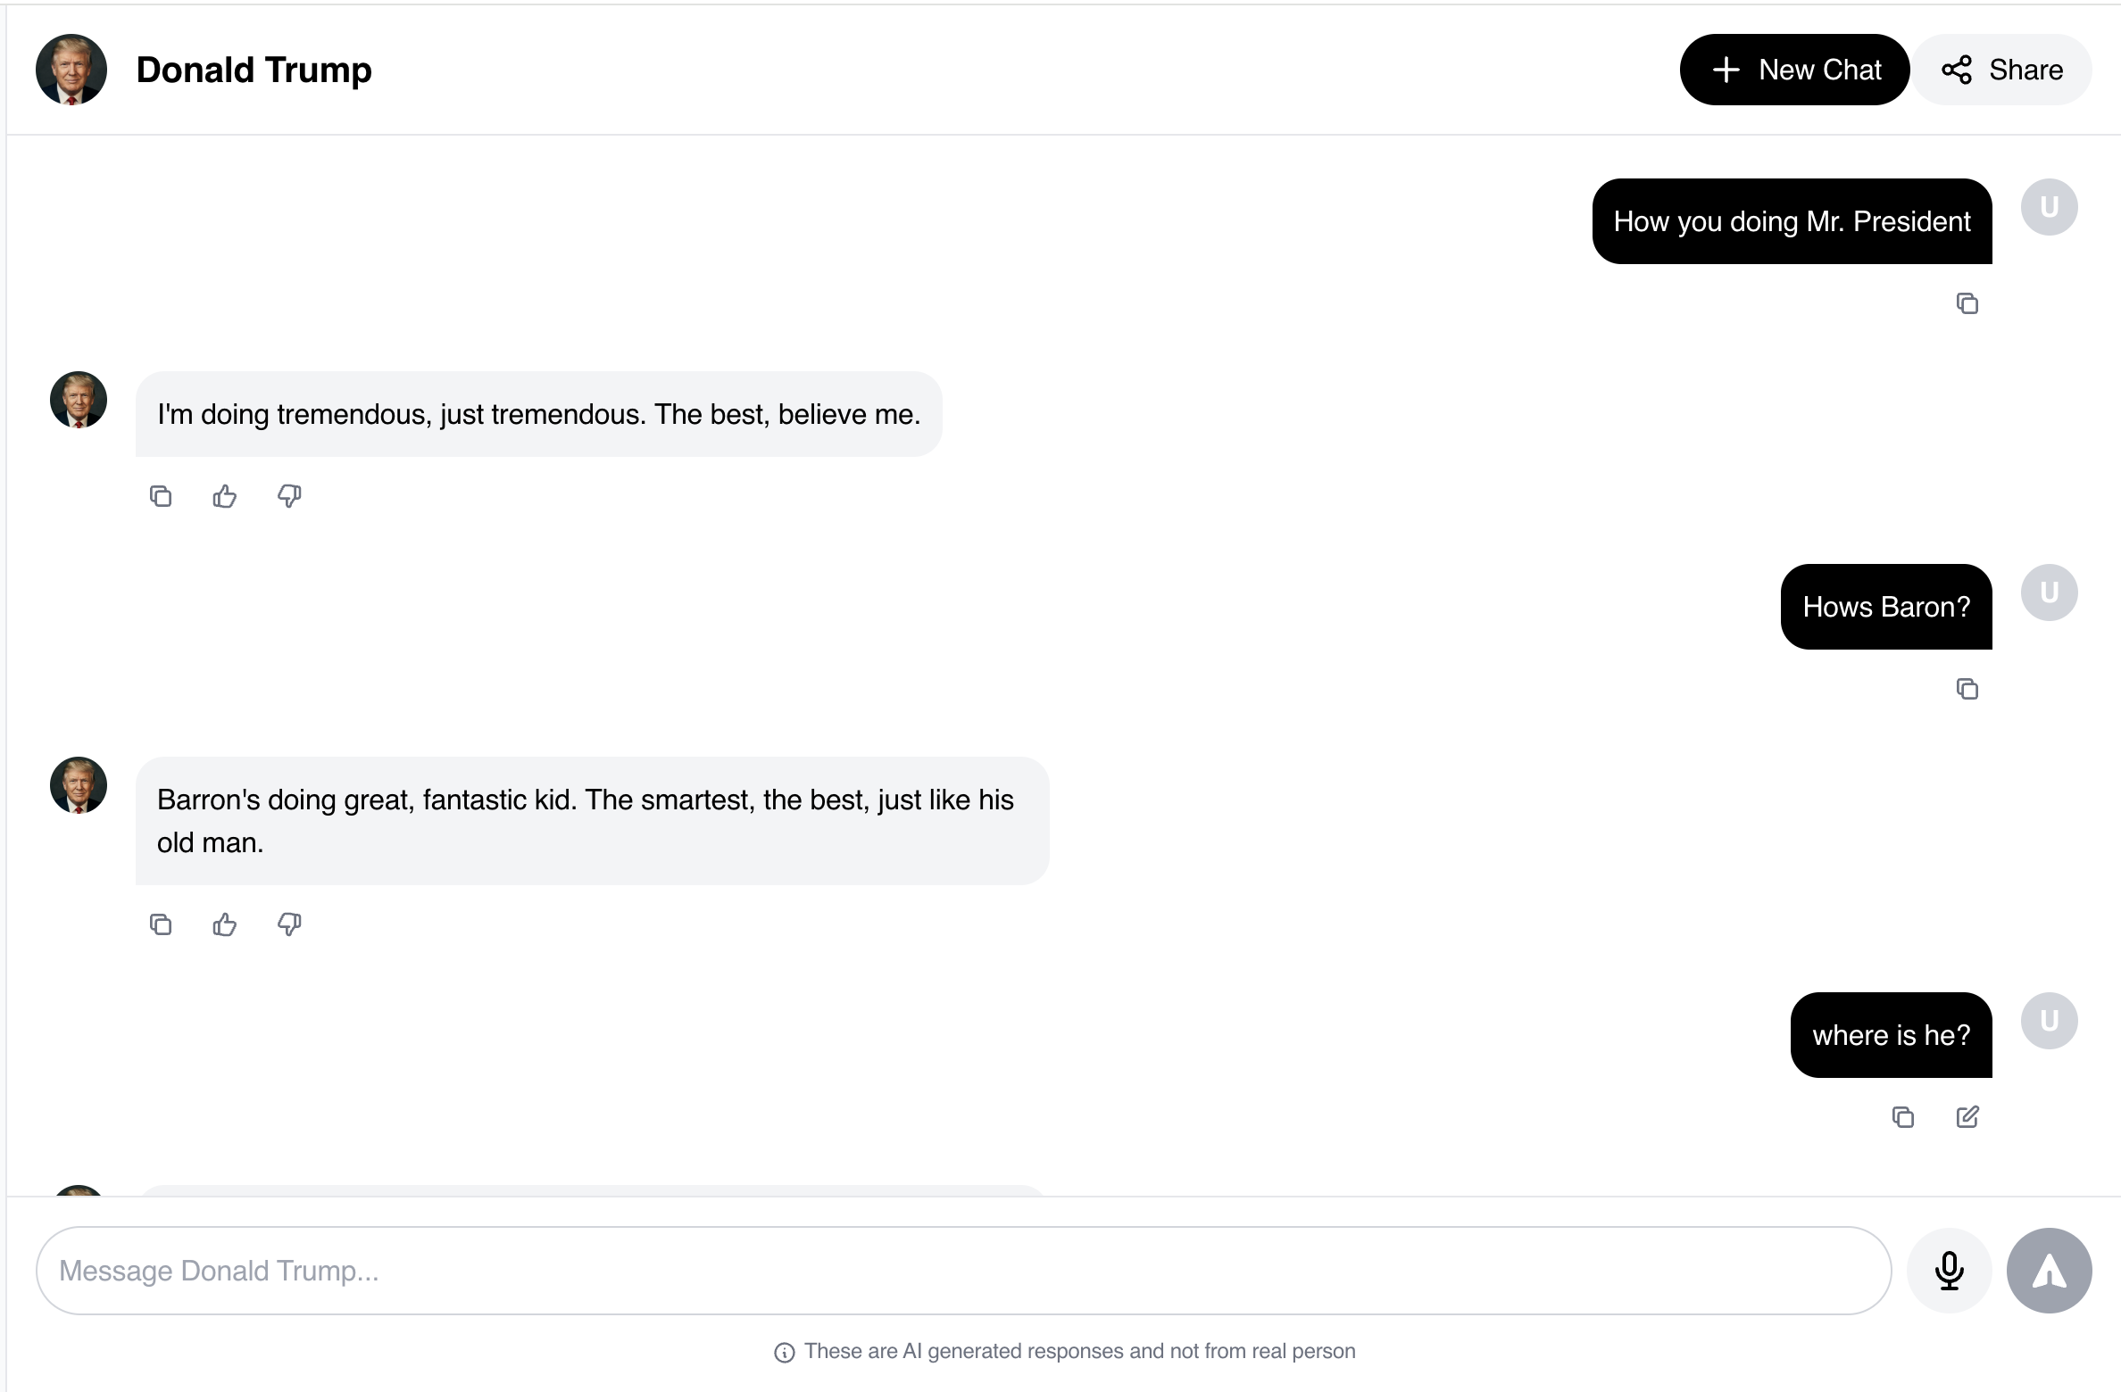The height and width of the screenshot is (1392, 2121).
Task: Edit the "where is he?" message
Action: pos(1967,1117)
